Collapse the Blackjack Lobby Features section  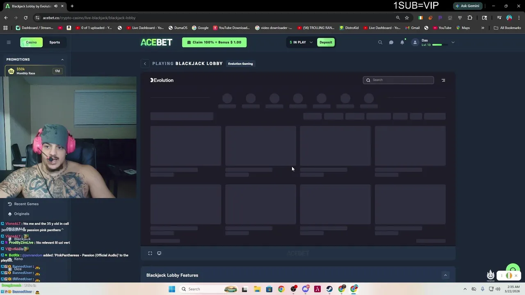tap(445, 275)
